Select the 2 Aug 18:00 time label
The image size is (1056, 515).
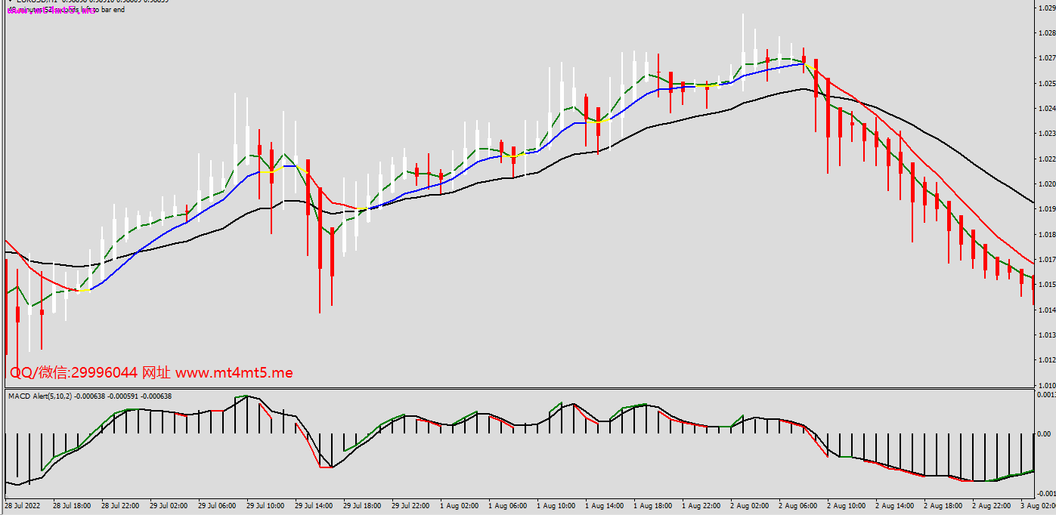(943, 505)
